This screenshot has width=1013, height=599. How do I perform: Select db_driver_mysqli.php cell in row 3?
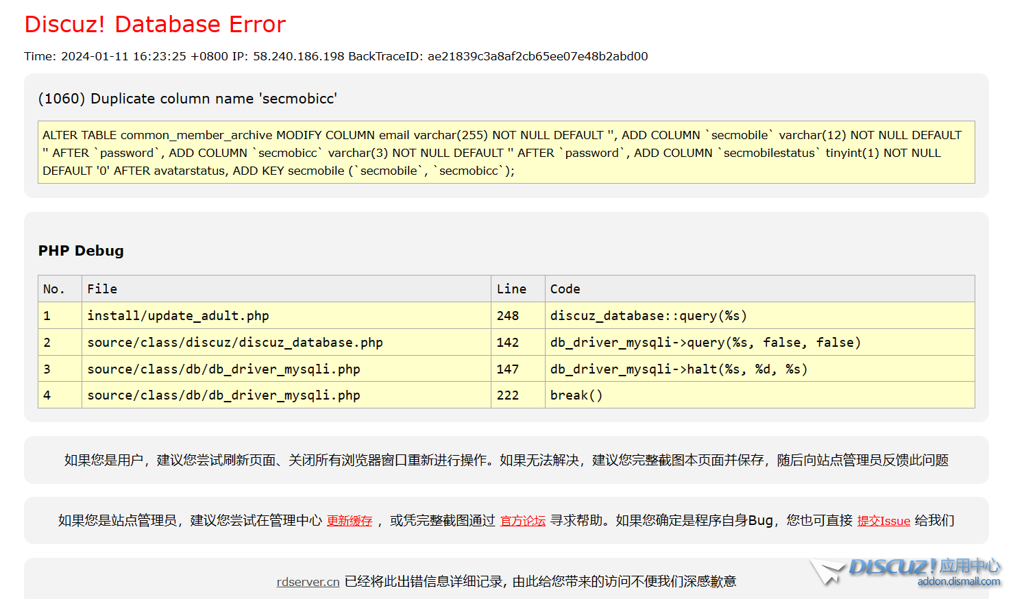[x=286, y=369]
